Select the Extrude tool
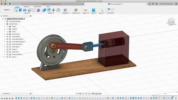 (20, 10)
